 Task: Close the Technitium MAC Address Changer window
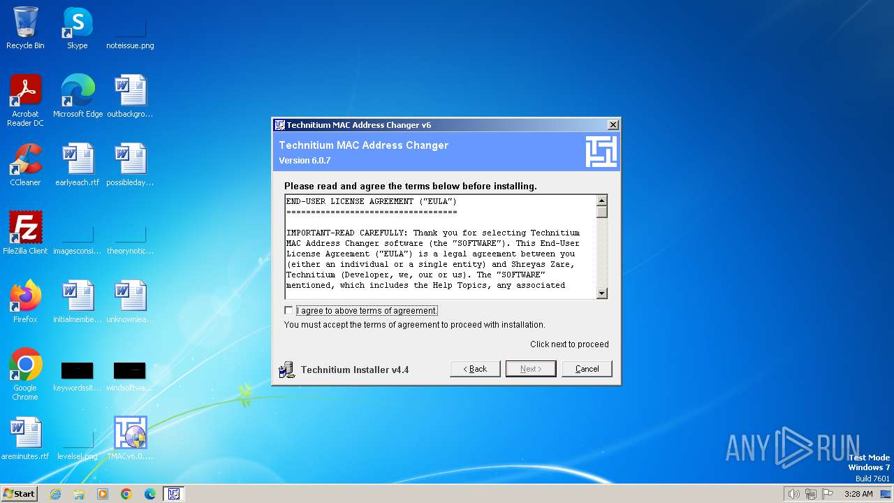(613, 125)
